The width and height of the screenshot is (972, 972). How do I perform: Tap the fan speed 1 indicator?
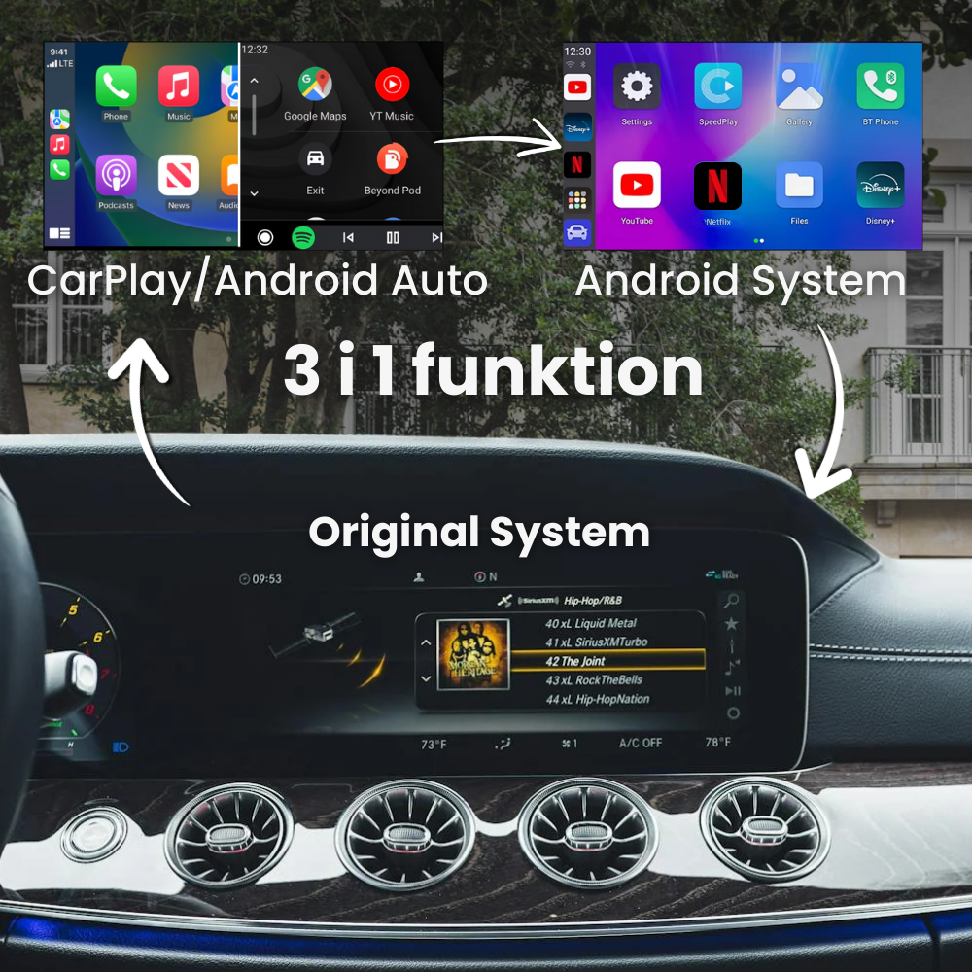(569, 744)
